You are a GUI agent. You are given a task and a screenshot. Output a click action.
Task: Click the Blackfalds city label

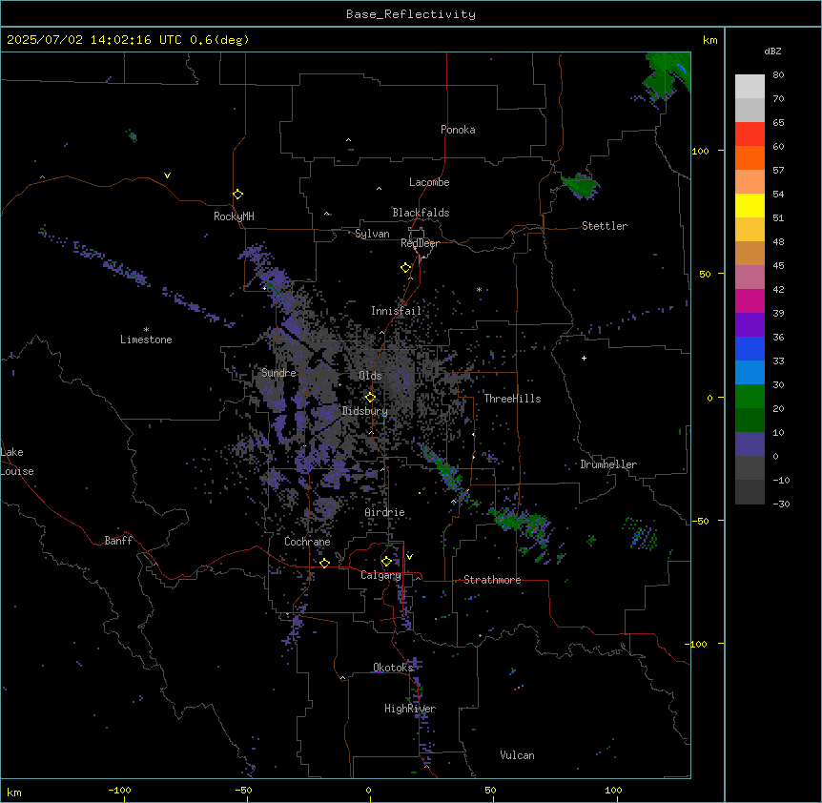(x=421, y=213)
